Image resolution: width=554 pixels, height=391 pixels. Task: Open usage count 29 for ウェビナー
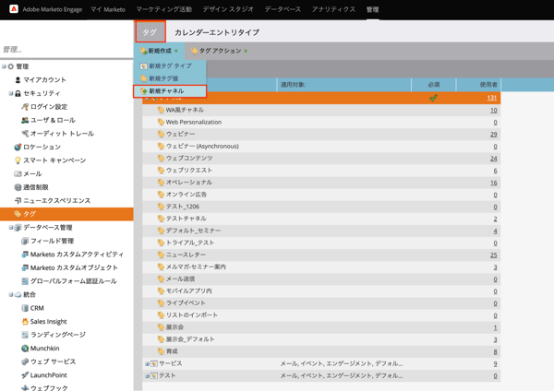[x=494, y=134]
